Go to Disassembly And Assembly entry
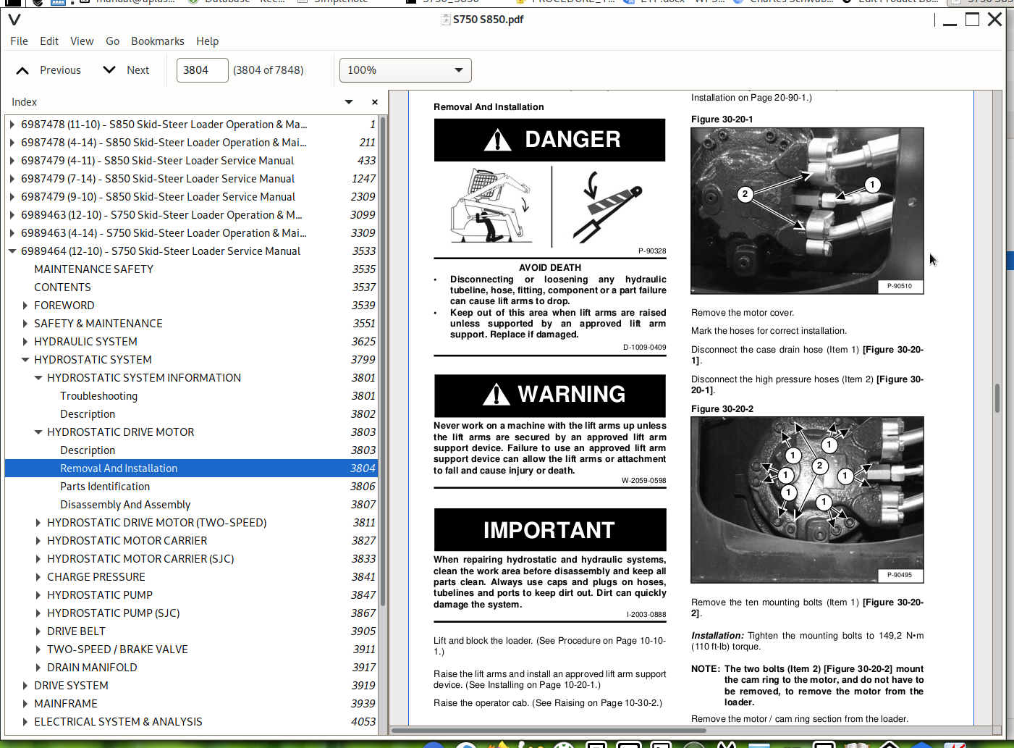This screenshot has height=748, width=1014. (125, 505)
